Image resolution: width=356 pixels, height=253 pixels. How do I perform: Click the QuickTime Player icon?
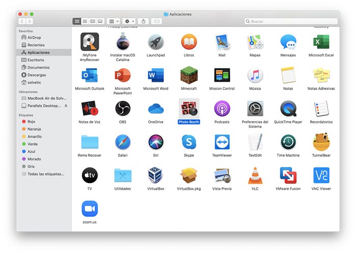(288, 108)
